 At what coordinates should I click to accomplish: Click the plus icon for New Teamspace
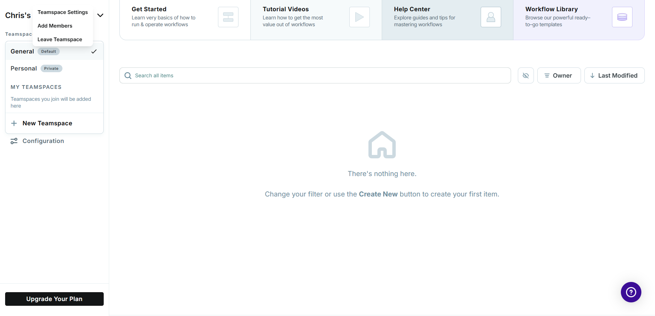[x=14, y=123]
